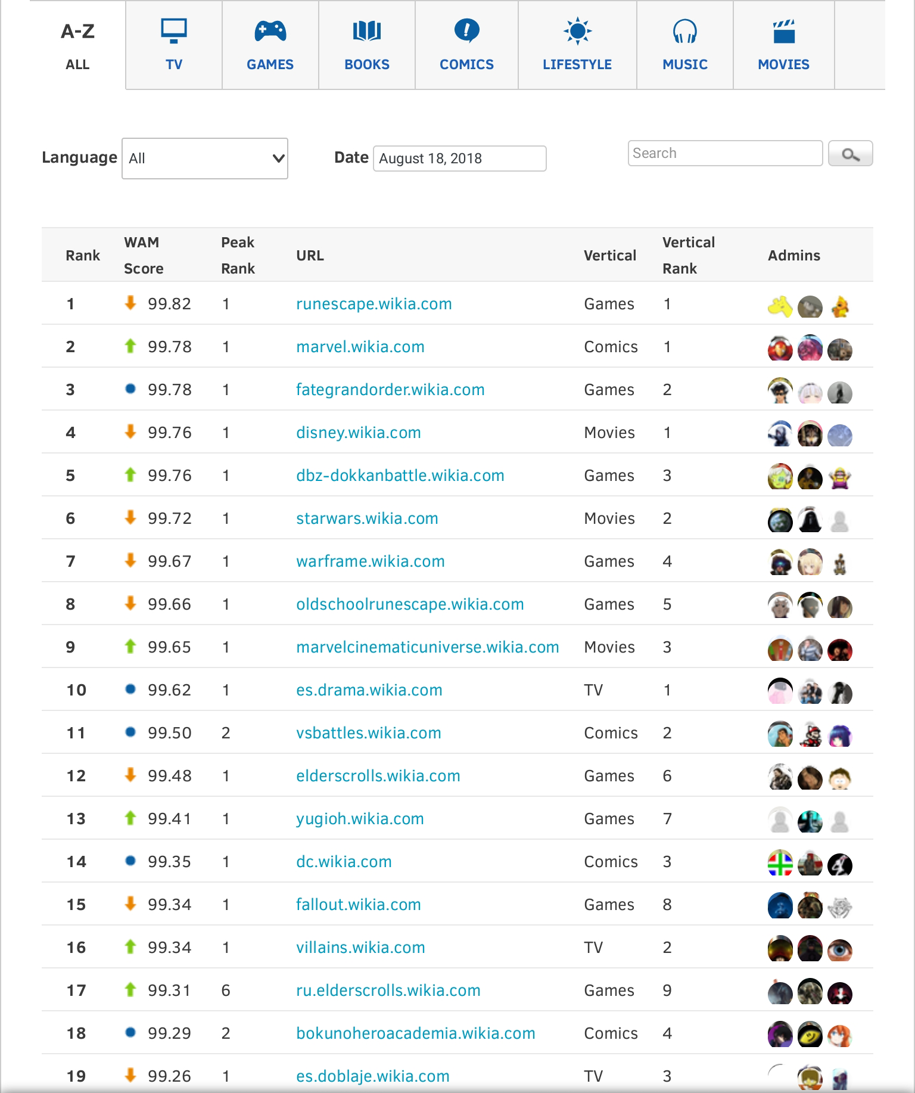Click the TV monitor icon

coord(174,31)
